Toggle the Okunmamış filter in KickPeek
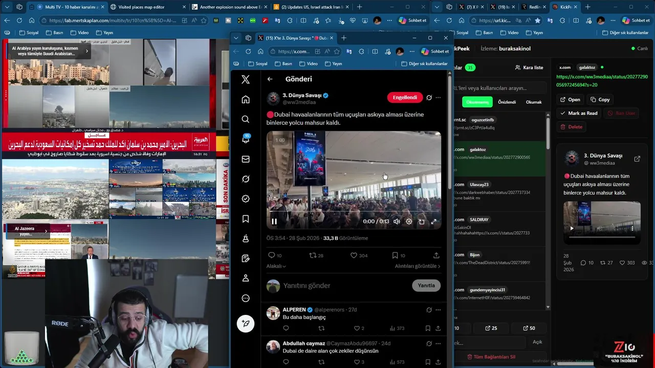Viewport: 655px width, 368px height. point(477,102)
